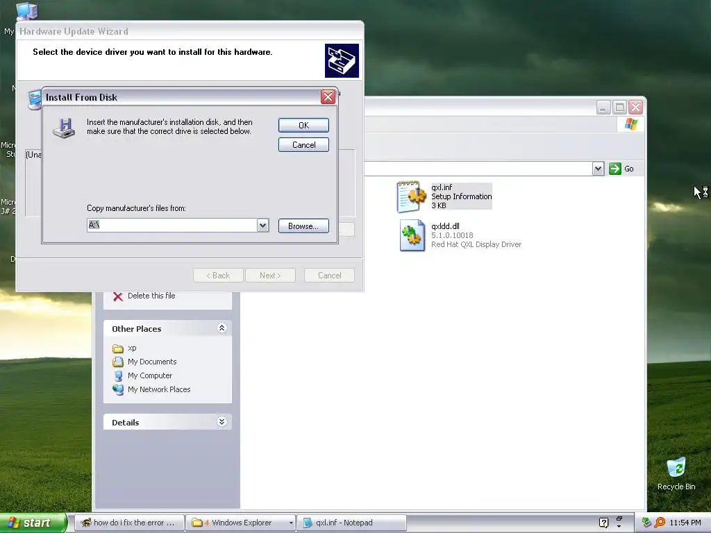
Task: Open the xp folder link
Action: (132, 348)
